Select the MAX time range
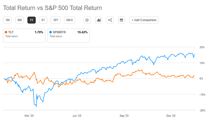The width and height of the screenshot is (210, 123). click(70, 20)
